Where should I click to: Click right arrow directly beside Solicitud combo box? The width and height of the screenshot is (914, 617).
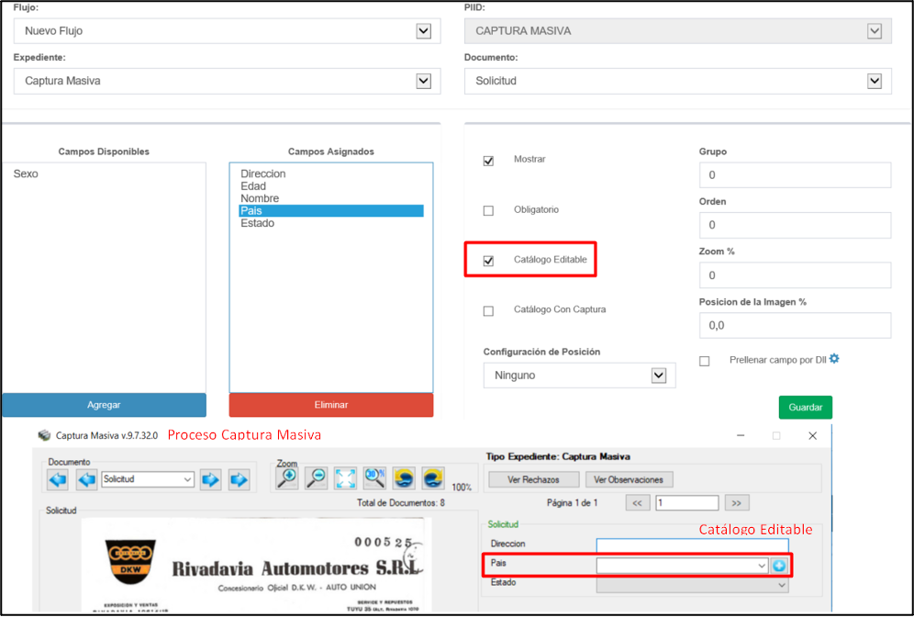[210, 479]
